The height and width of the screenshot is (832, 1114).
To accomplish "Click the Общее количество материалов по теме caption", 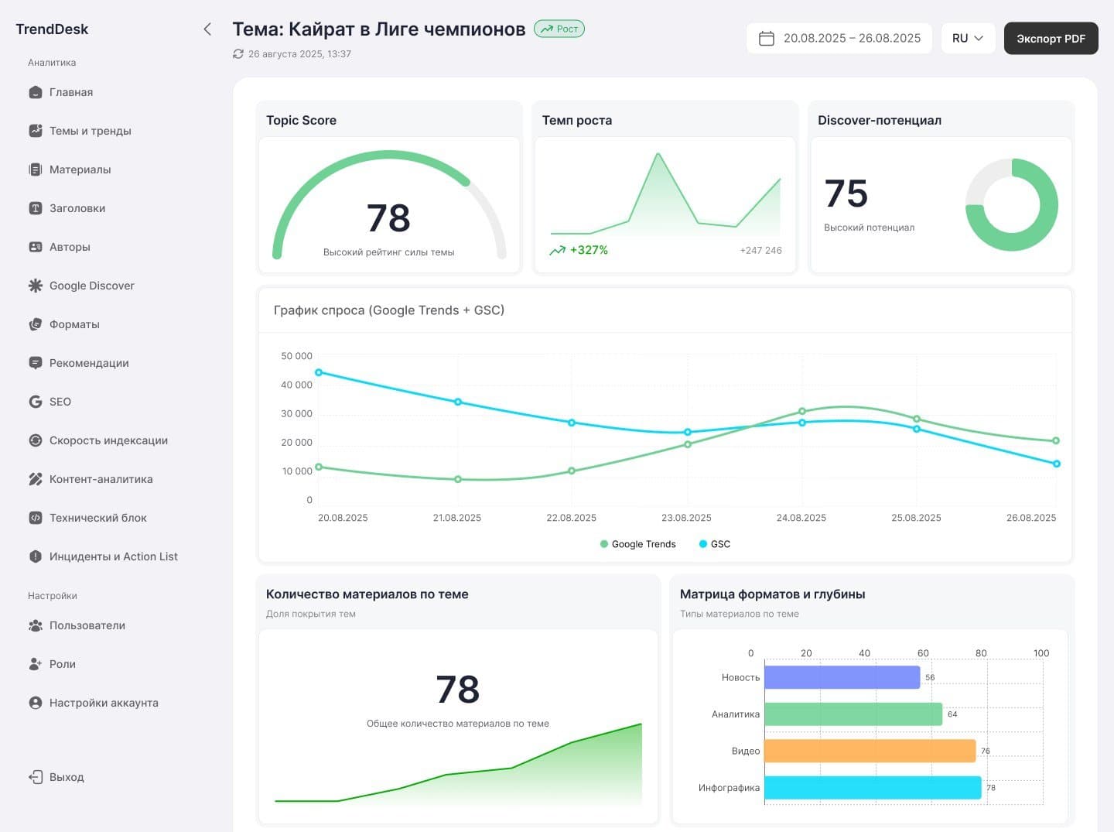I will coord(458,724).
